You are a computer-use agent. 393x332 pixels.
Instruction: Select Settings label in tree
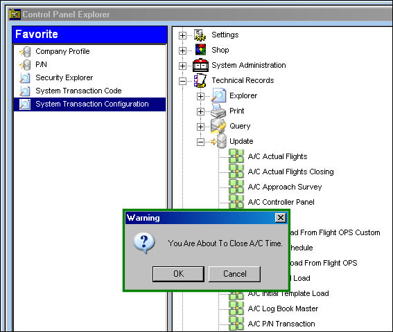(x=225, y=35)
